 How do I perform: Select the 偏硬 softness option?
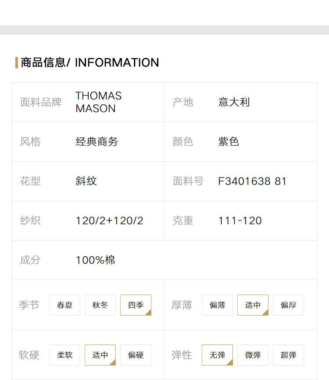(x=136, y=355)
